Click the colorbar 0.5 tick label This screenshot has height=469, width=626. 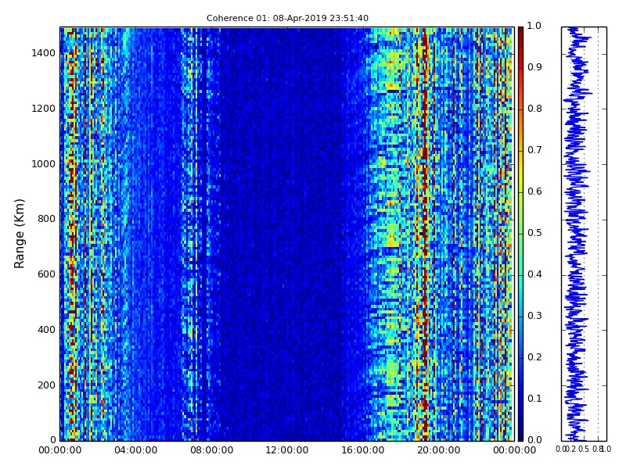(x=534, y=233)
